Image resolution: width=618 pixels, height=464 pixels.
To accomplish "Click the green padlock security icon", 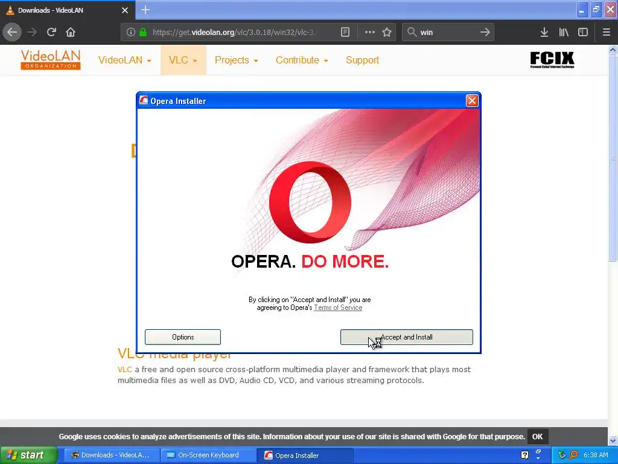I will click(x=143, y=32).
